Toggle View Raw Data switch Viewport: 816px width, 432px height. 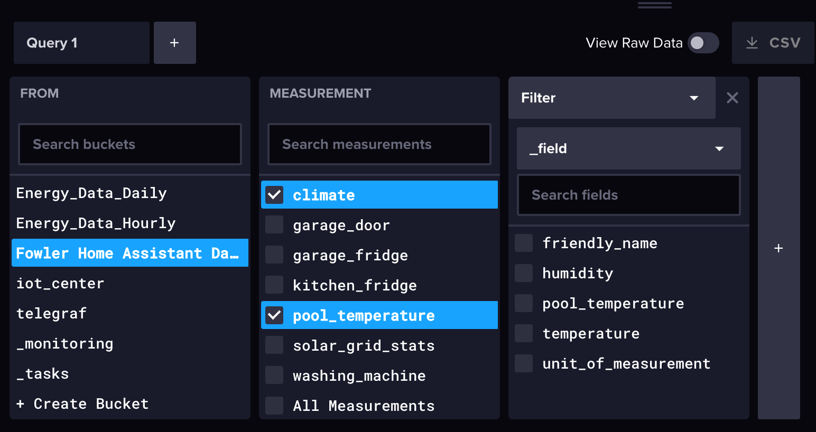tap(703, 43)
